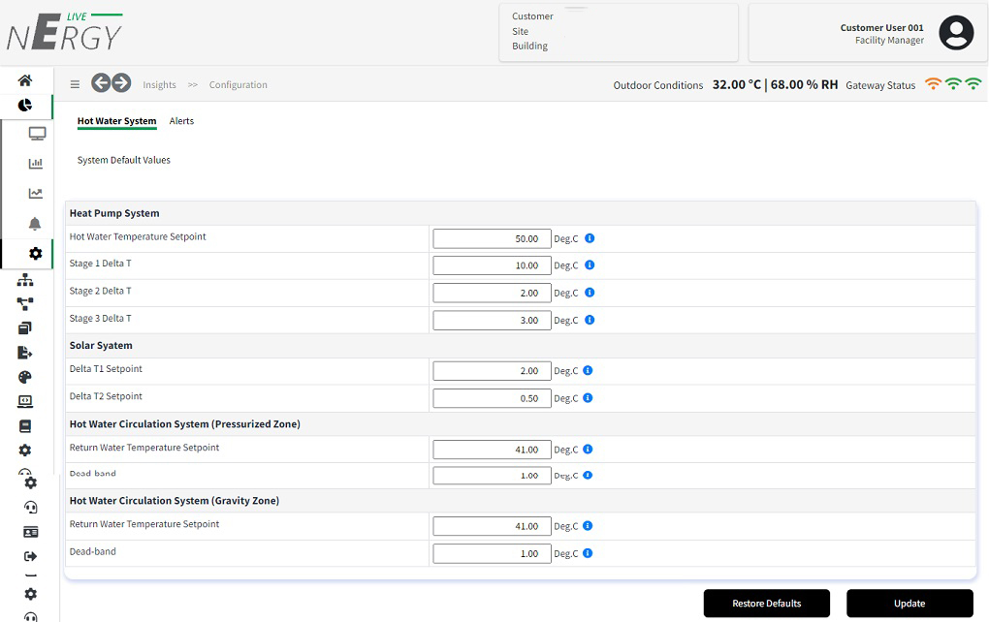Open the bell alerts sidebar icon
The image size is (989, 622).
coord(35,224)
